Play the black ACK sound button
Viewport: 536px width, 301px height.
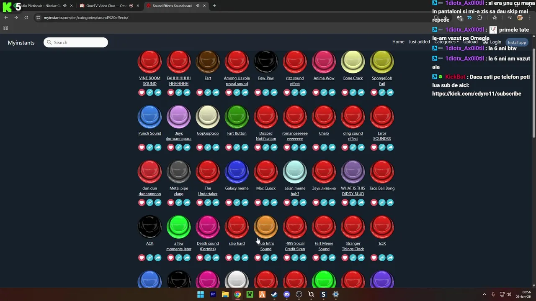click(149, 227)
